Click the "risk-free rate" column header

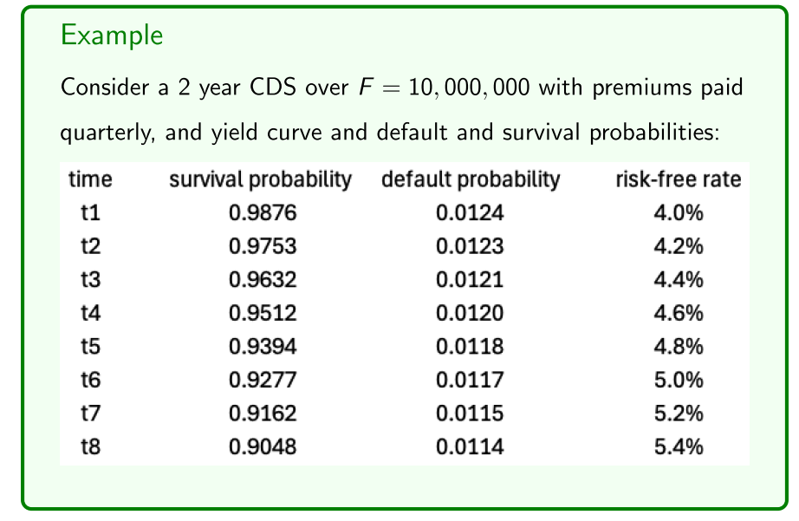(678, 180)
